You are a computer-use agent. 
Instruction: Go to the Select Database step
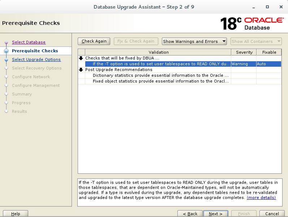click(x=29, y=42)
